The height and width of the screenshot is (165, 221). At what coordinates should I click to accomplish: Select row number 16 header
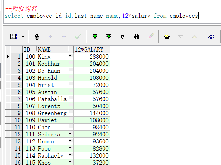click(16, 162)
